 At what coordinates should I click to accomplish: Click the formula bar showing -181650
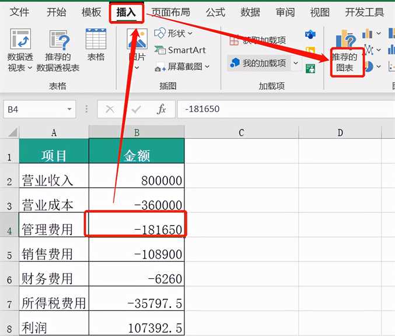286,109
